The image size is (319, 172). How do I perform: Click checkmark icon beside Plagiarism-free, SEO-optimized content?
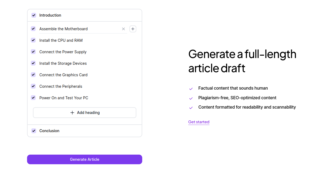tap(191, 98)
